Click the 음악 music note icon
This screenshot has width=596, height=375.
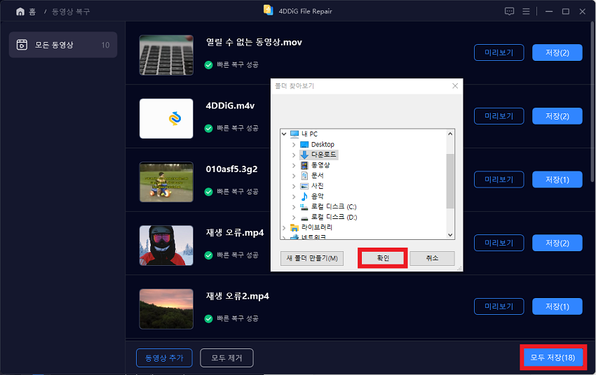(x=304, y=197)
